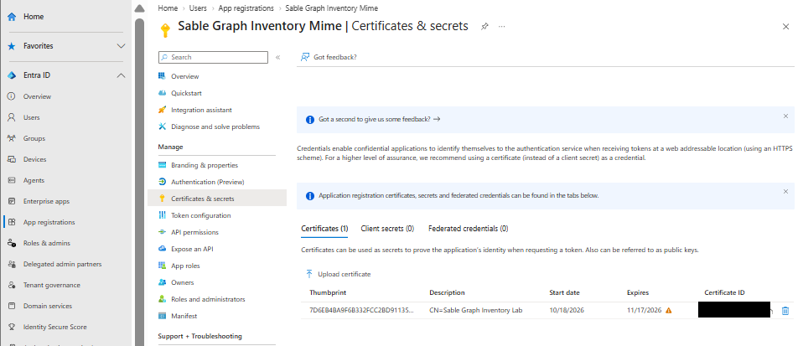Click the Branding & properties icon
The width and height of the screenshot is (803, 346).
[x=163, y=165]
